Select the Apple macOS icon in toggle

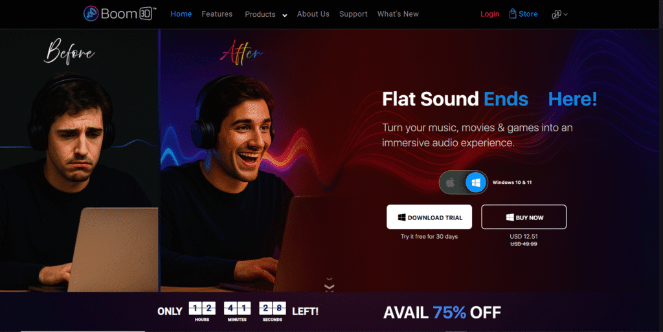451,183
